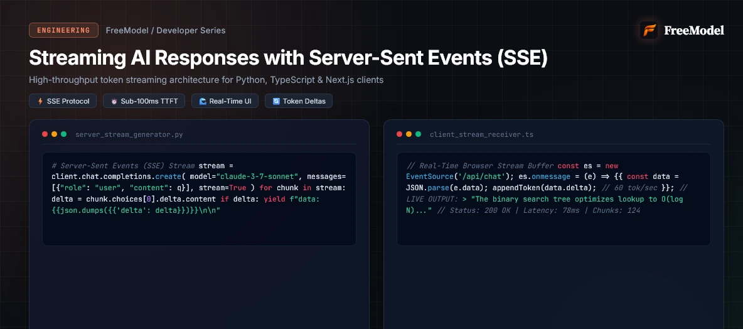Image resolution: width=743 pixels, height=329 pixels.
Task: Click the icon in Token Deltas tag
Action: point(276,101)
